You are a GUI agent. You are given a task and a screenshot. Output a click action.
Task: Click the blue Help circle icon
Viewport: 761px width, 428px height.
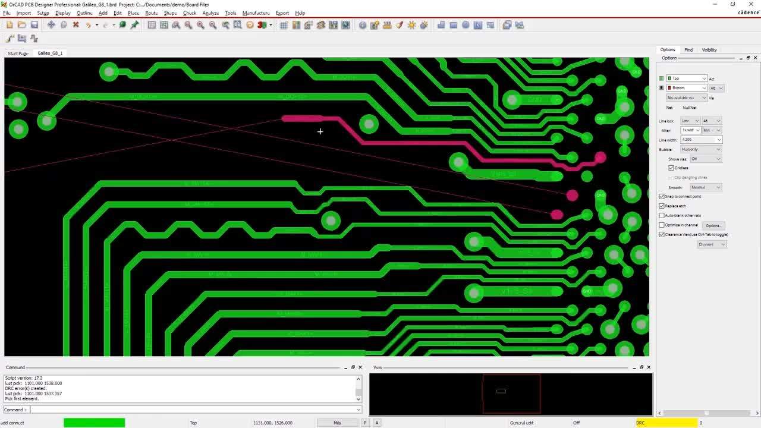pyautogui.click(x=363, y=25)
